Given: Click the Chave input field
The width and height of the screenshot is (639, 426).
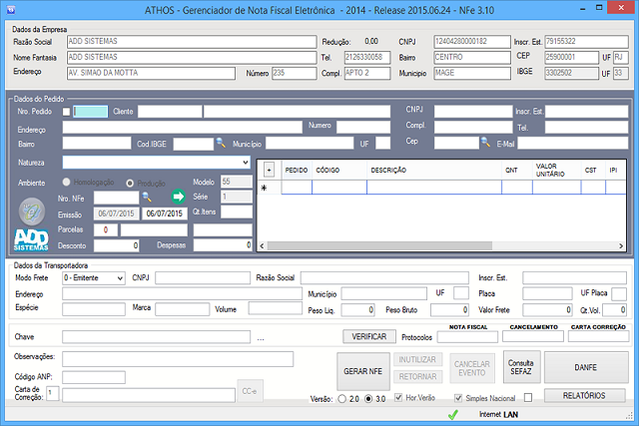Looking at the screenshot, I should click(156, 337).
